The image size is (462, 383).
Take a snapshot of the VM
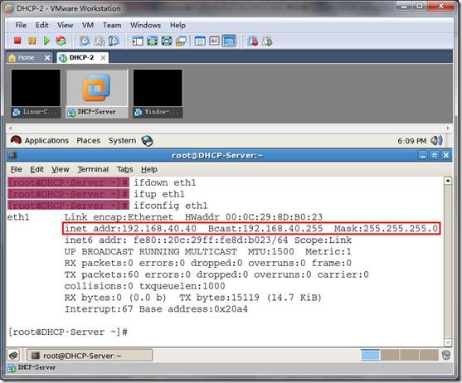(85, 41)
